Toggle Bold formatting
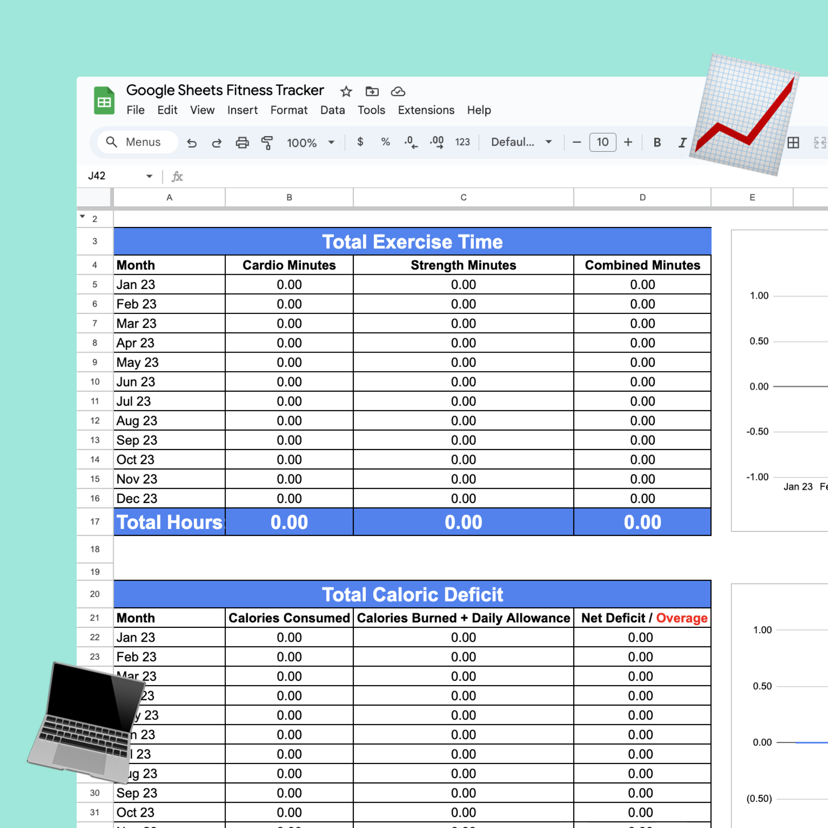Image resolution: width=828 pixels, height=828 pixels. (x=657, y=142)
